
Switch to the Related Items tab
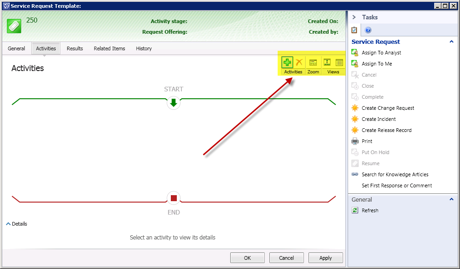pyautogui.click(x=109, y=48)
